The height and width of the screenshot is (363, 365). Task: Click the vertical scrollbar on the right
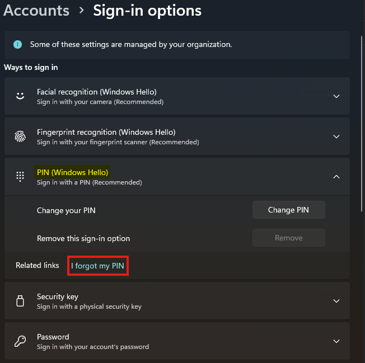[x=362, y=123]
